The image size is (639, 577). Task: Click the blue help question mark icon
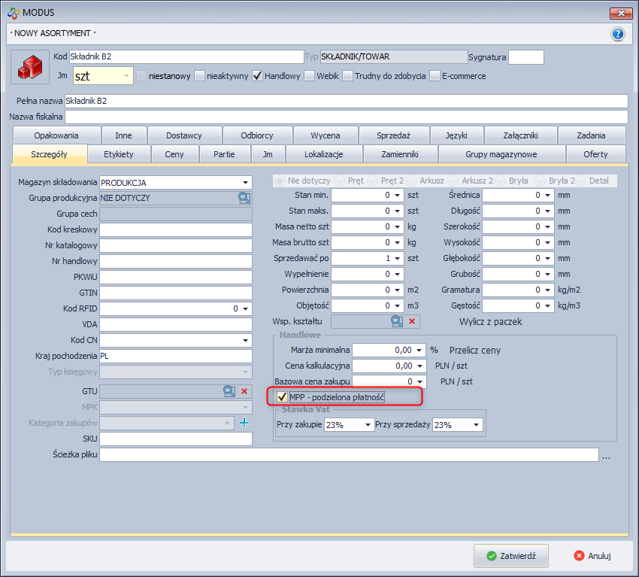tap(618, 34)
